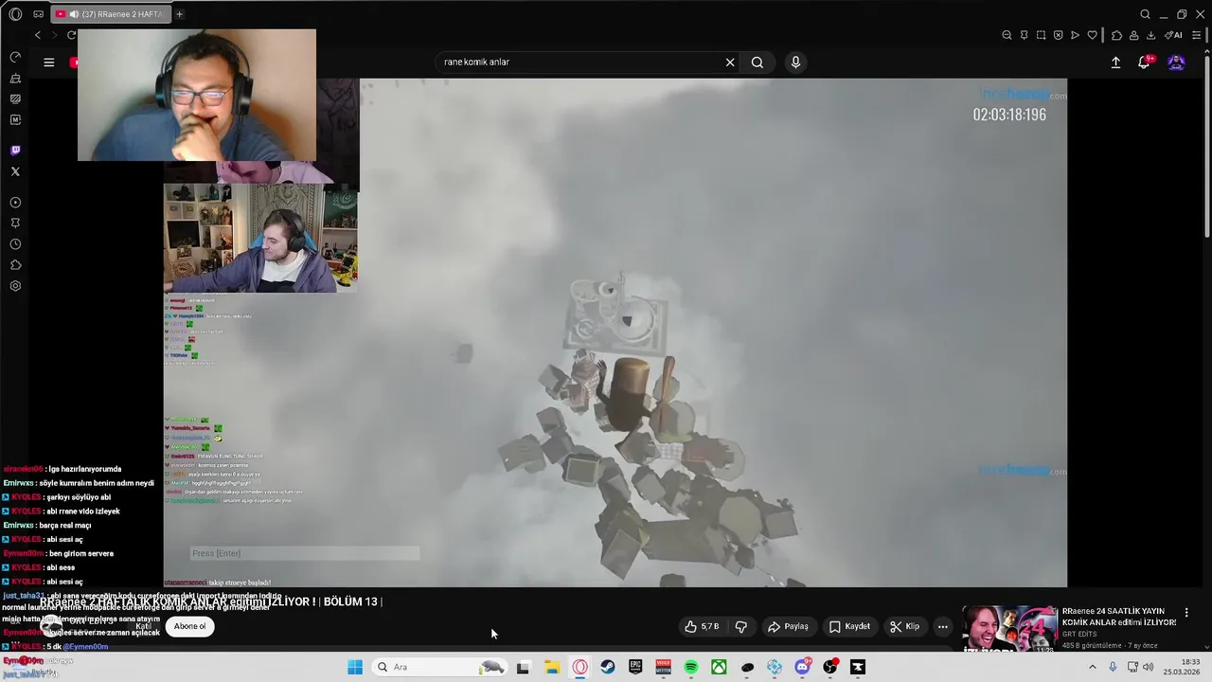Open the recommended RRaenee 24 SAATLİK thumbnail
This screenshot has height=682, width=1212.
pyautogui.click(x=1009, y=629)
